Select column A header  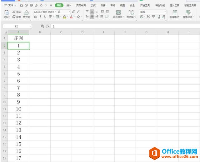(x=18, y=32)
